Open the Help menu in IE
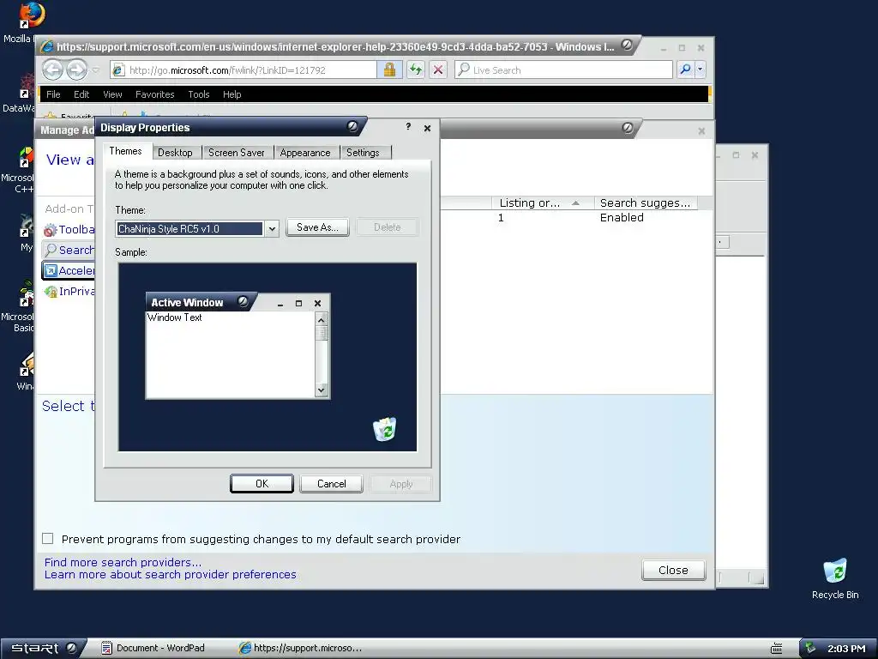Screen dimensions: 878x659 pos(232,94)
